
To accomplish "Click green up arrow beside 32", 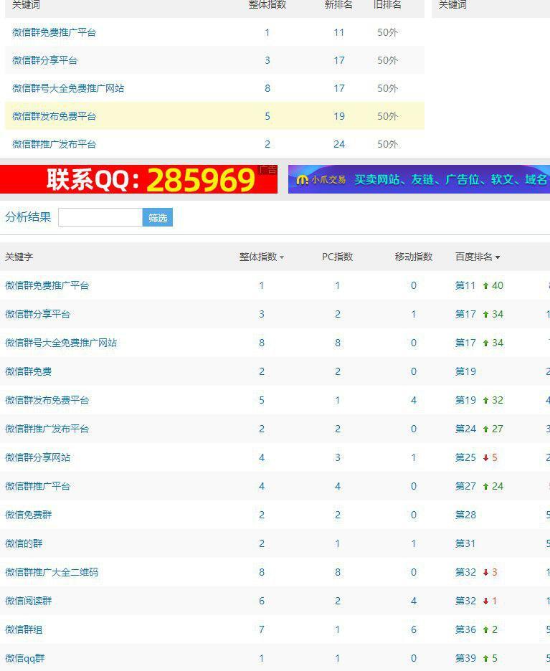I will (485, 401).
